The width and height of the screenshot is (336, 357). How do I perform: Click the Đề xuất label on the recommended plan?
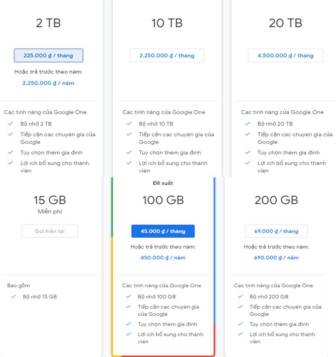click(x=163, y=183)
